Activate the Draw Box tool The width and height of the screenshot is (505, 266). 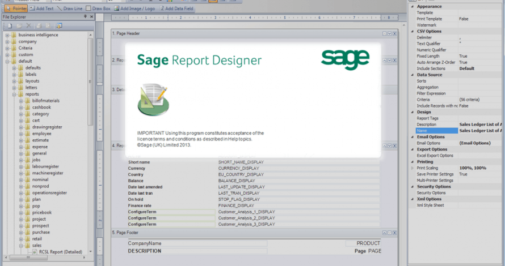click(98, 8)
